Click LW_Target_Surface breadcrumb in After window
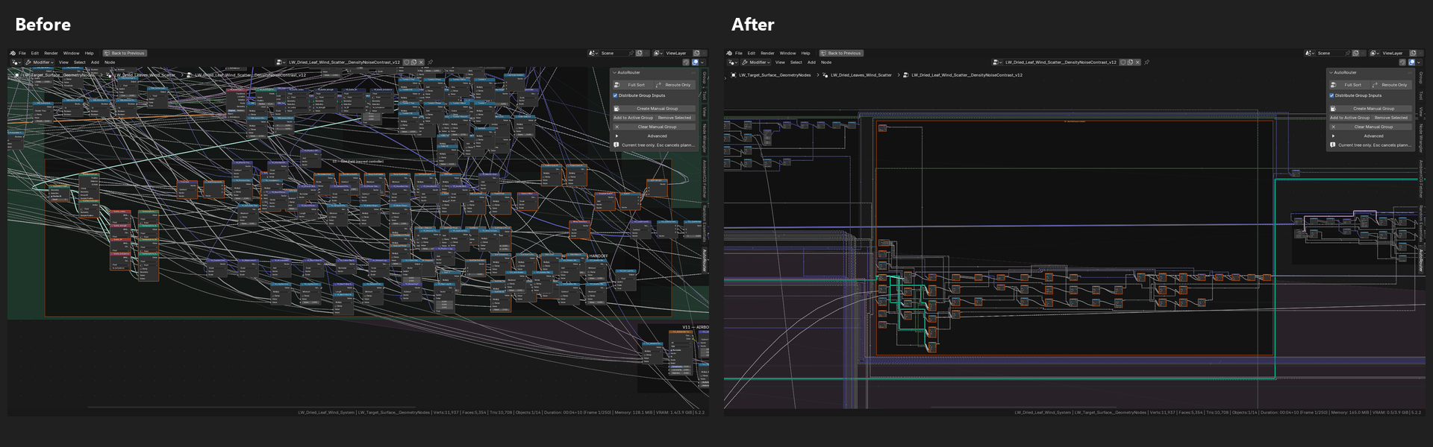Image resolution: width=1433 pixels, height=447 pixels. (x=775, y=75)
